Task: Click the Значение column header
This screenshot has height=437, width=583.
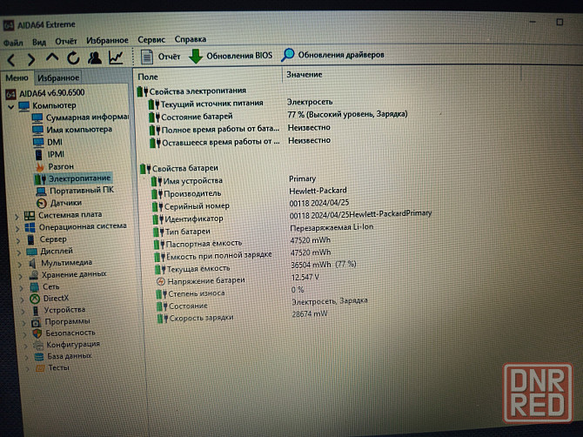Action: [304, 75]
